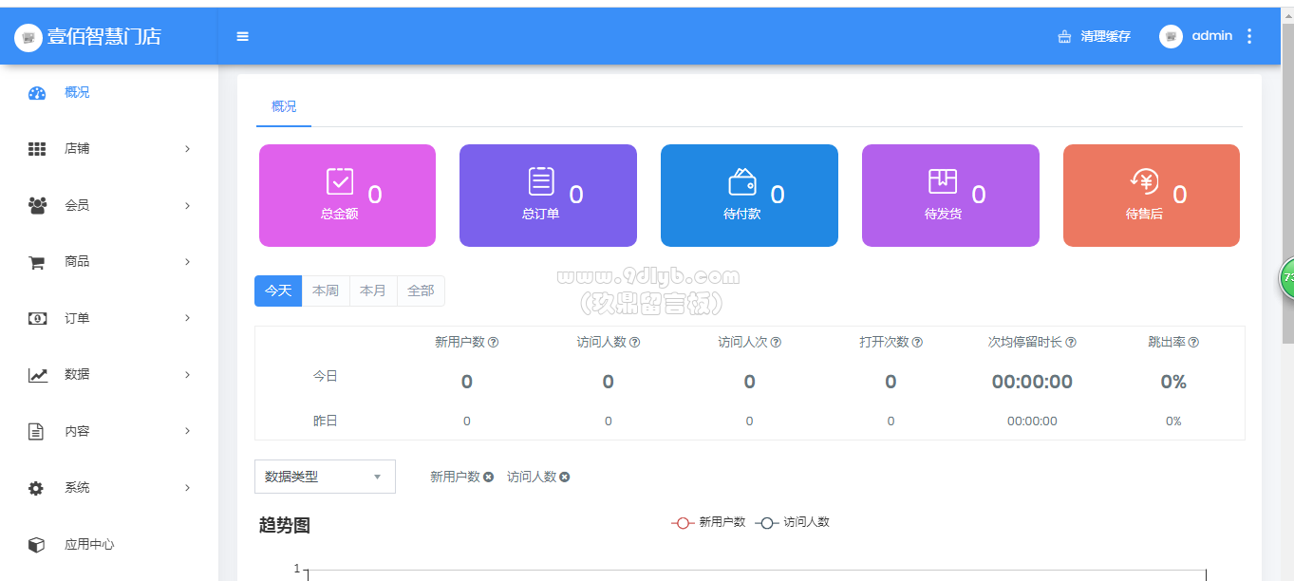Viewport: 1294px width, 581px height.
Task: Click the 待发货 count value 0
Action: [979, 195]
